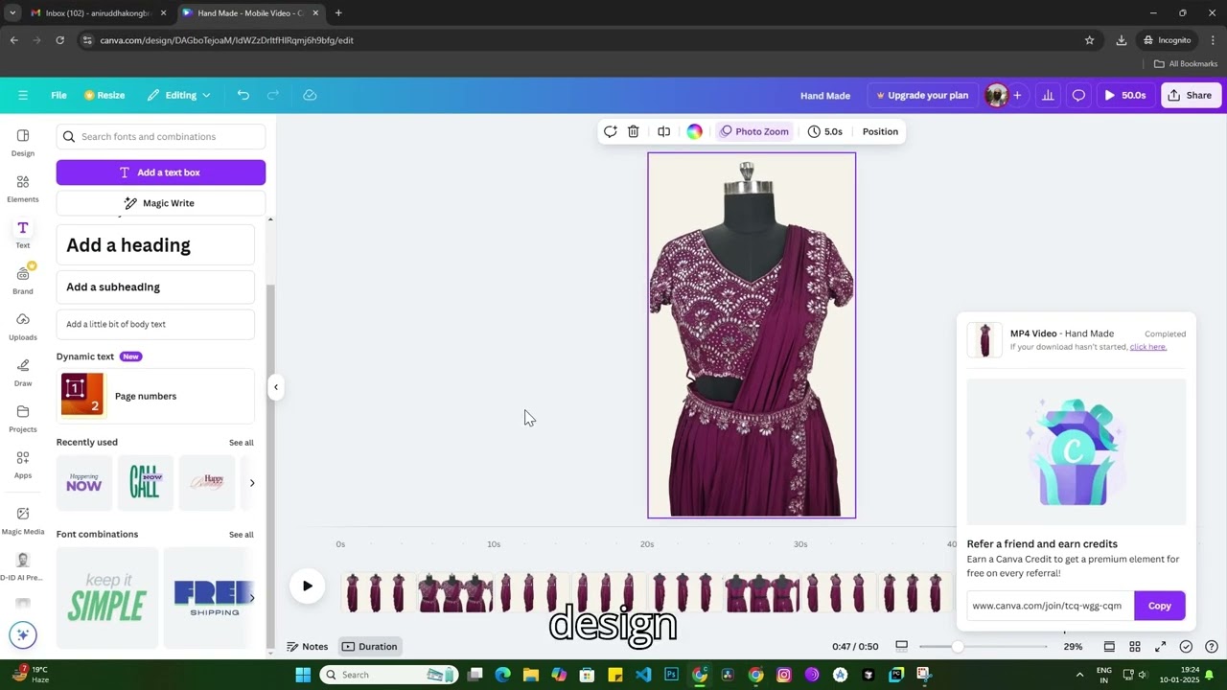
Task: Switch to the Inbox (102) browser tab
Action: 98,13
